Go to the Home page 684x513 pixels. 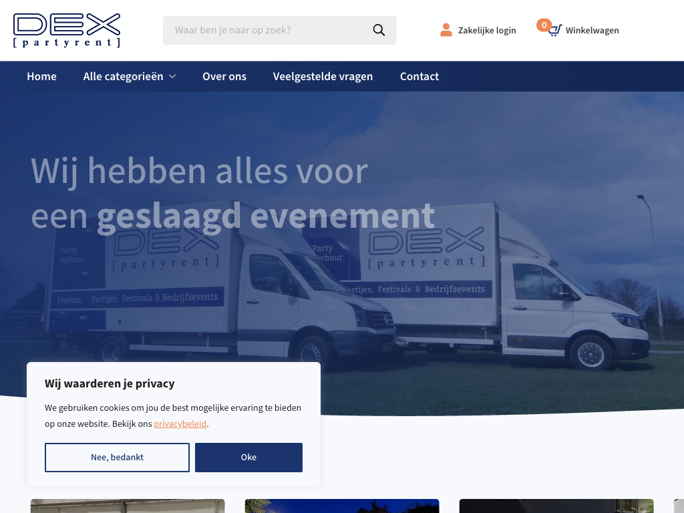tap(41, 77)
